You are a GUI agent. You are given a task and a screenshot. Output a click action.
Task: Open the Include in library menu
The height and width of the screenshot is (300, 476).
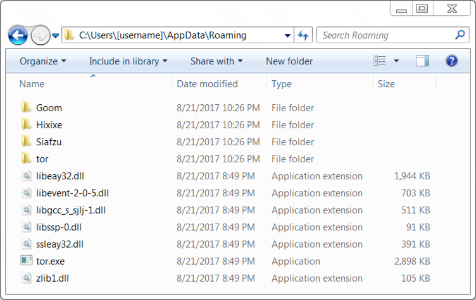coord(128,61)
